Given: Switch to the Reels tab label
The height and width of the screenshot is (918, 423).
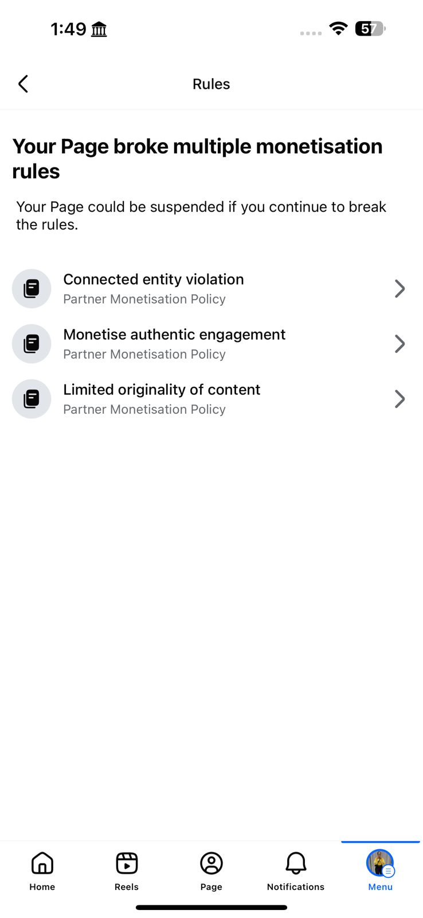Looking at the screenshot, I should [x=127, y=887].
